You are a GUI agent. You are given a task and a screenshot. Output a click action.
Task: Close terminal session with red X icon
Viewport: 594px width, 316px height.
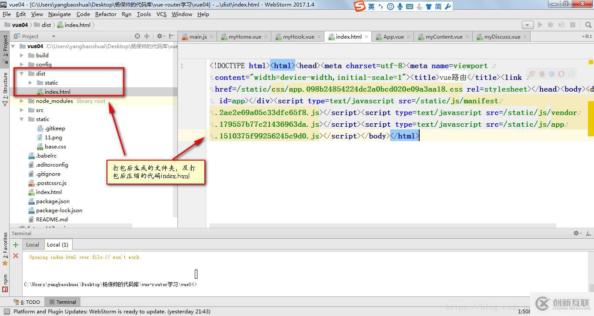point(16,256)
